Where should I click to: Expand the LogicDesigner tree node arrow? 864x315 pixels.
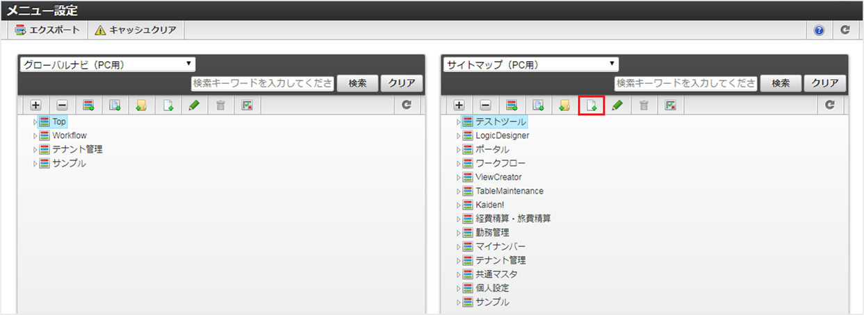pos(458,136)
